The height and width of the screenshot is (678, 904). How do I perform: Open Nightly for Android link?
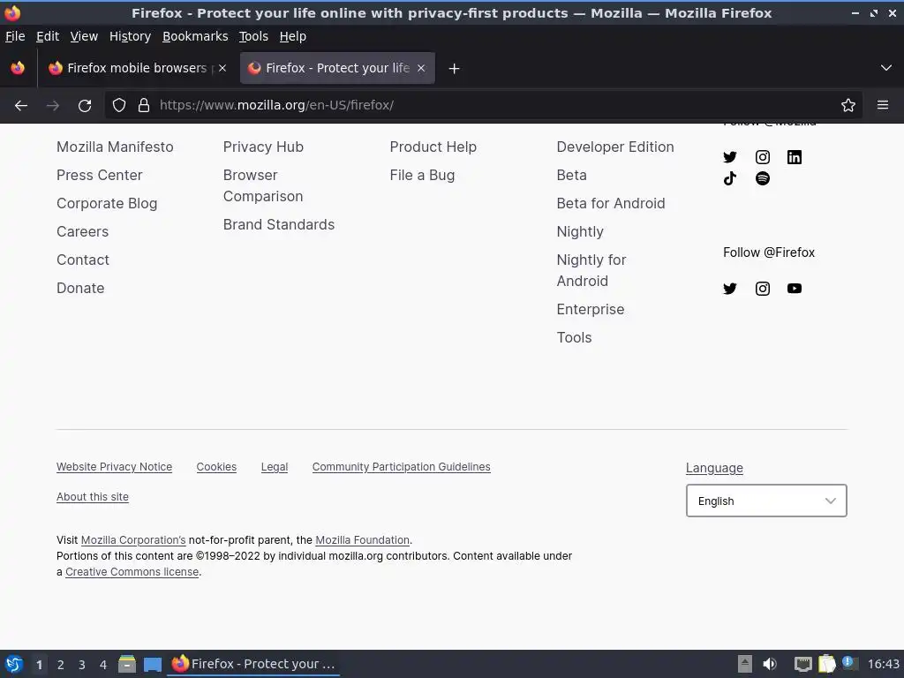point(591,270)
